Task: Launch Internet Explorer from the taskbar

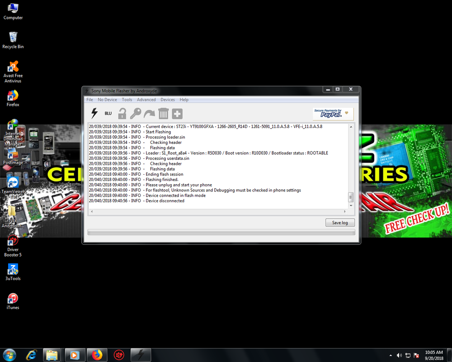Action: point(31,355)
